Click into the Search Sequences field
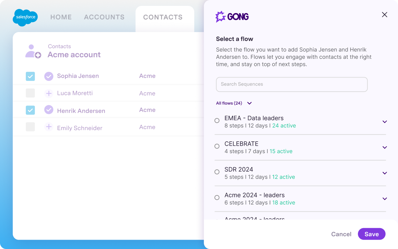Viewport: 398px width, 249px height. [292, 84]
